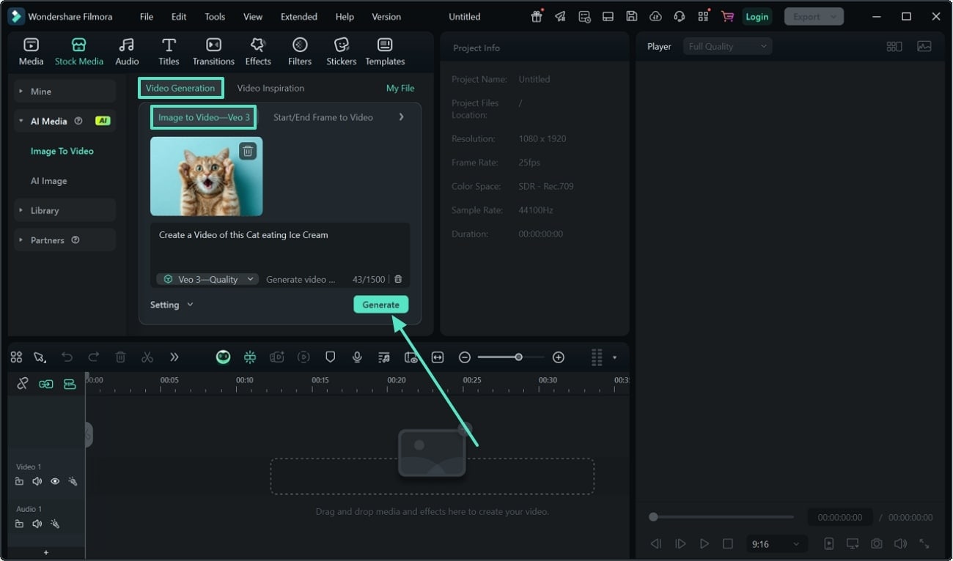The width and height of the screenshot is (953, 561).
Task: Click the player snapshot image icon
Action: 924,46
